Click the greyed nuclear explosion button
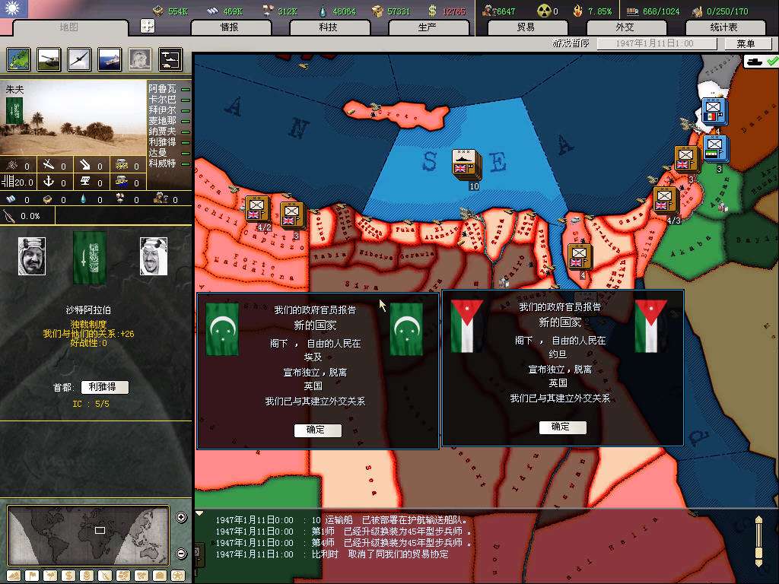 (x=140, y=59)
